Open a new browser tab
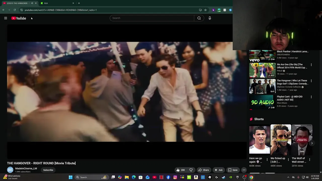The height and width of the screenshot is (181, 322). 79,3
